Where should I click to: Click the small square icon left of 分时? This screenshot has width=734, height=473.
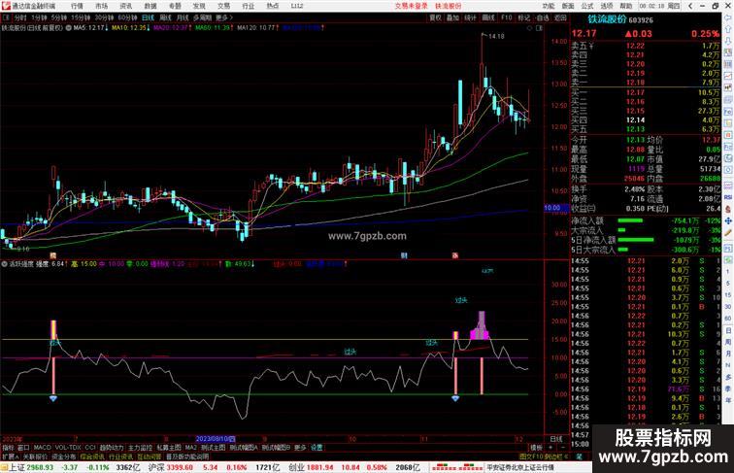pos(6,17)
